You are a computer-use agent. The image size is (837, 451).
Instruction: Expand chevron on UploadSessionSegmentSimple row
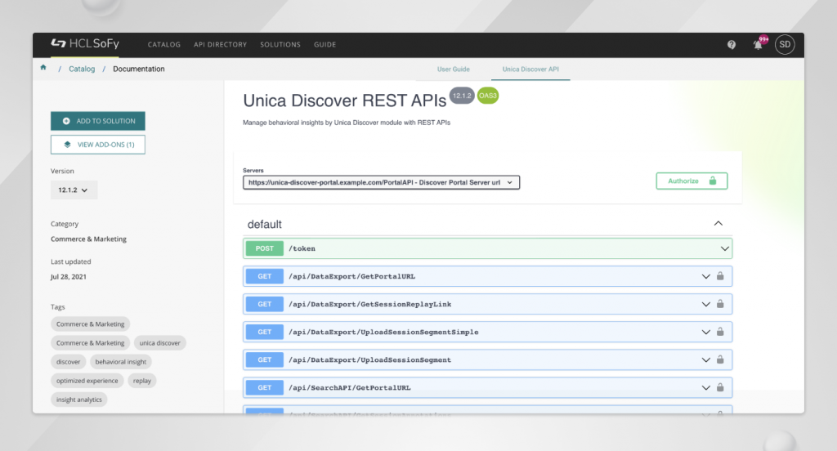point(705,332)
